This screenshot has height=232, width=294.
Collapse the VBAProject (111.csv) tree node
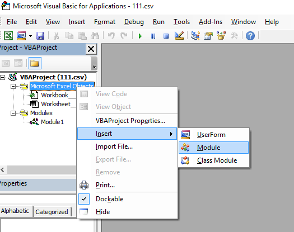[x=3, y=77]
